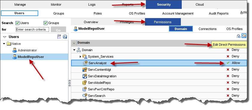Viewport: 252px width, 110px height.
Task: Toggle the Users search checkbox
Action: tap(18, 23)
